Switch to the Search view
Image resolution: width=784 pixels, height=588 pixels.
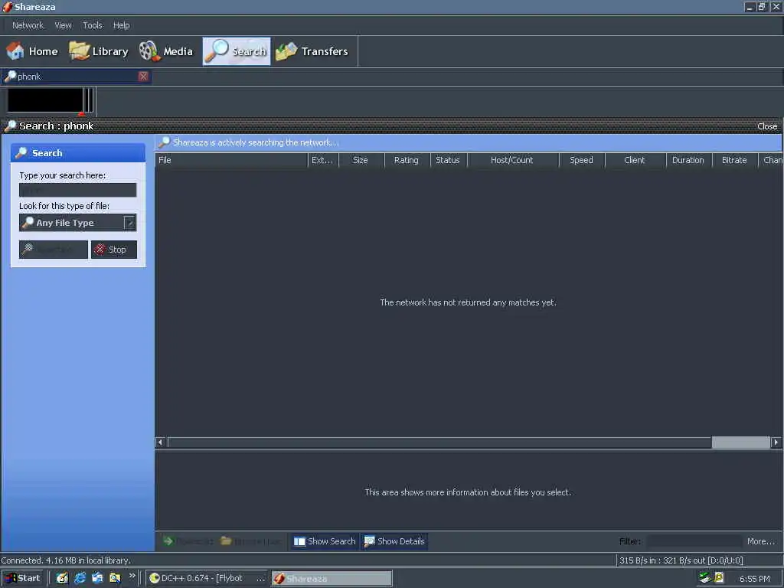[x=237, y=51]
